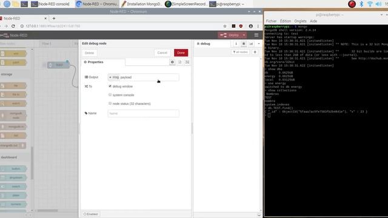Switch to the SimpleScreenRecorder taskbar window
This screenshot has width=388, height=218.
186,4
